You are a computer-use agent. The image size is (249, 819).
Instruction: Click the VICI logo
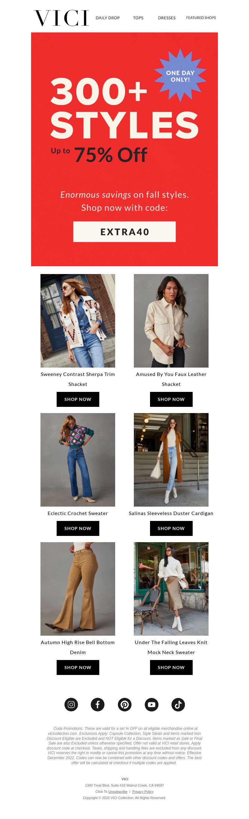61,18
